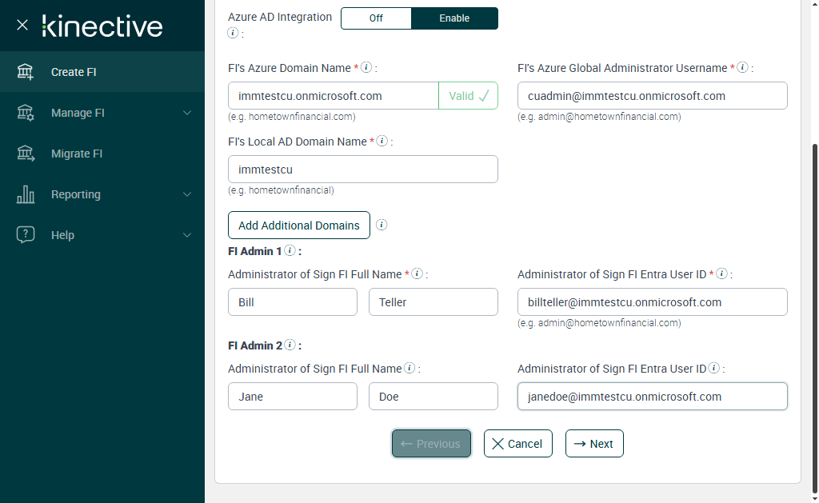Edit FI Admin 2 first name Jane
The height and width of the screenshot is (503, 819).
[293, 397]
